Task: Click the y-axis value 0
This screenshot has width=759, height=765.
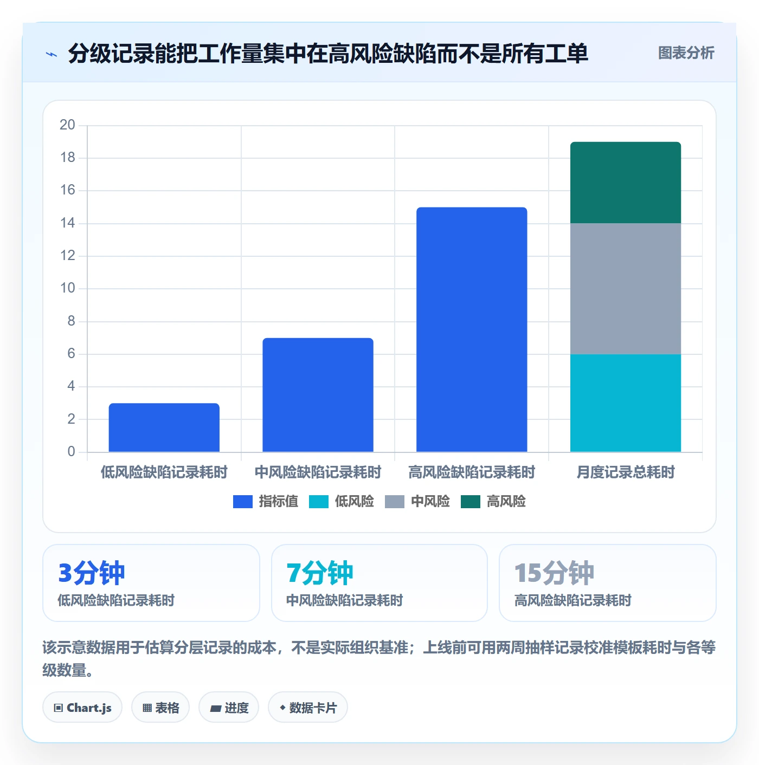Action: click(x=71, y=452)
